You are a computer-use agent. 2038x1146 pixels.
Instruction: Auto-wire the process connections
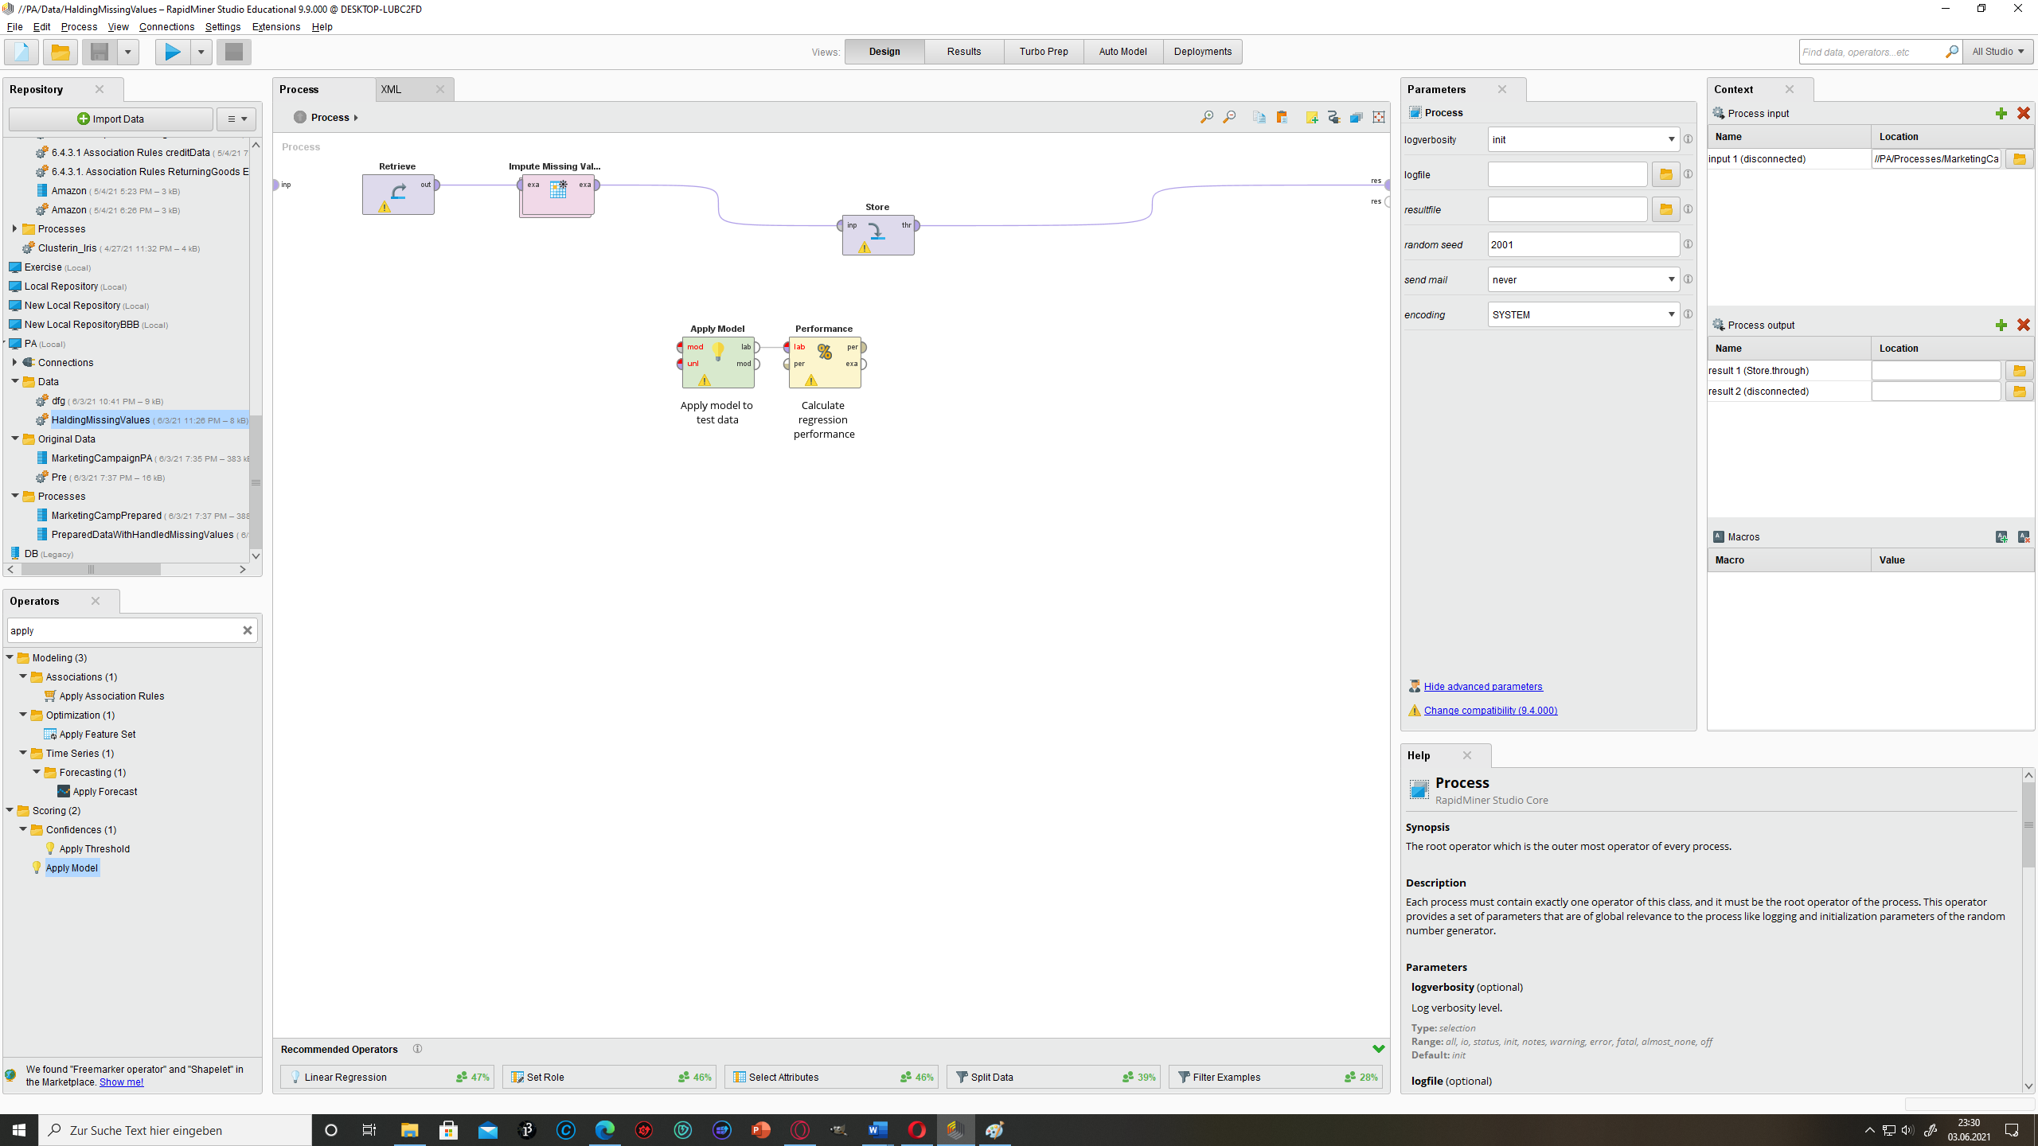1334,118
